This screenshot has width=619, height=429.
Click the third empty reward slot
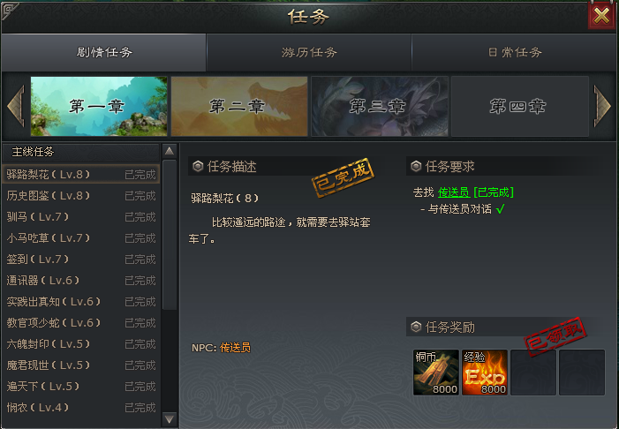point(533,373)
